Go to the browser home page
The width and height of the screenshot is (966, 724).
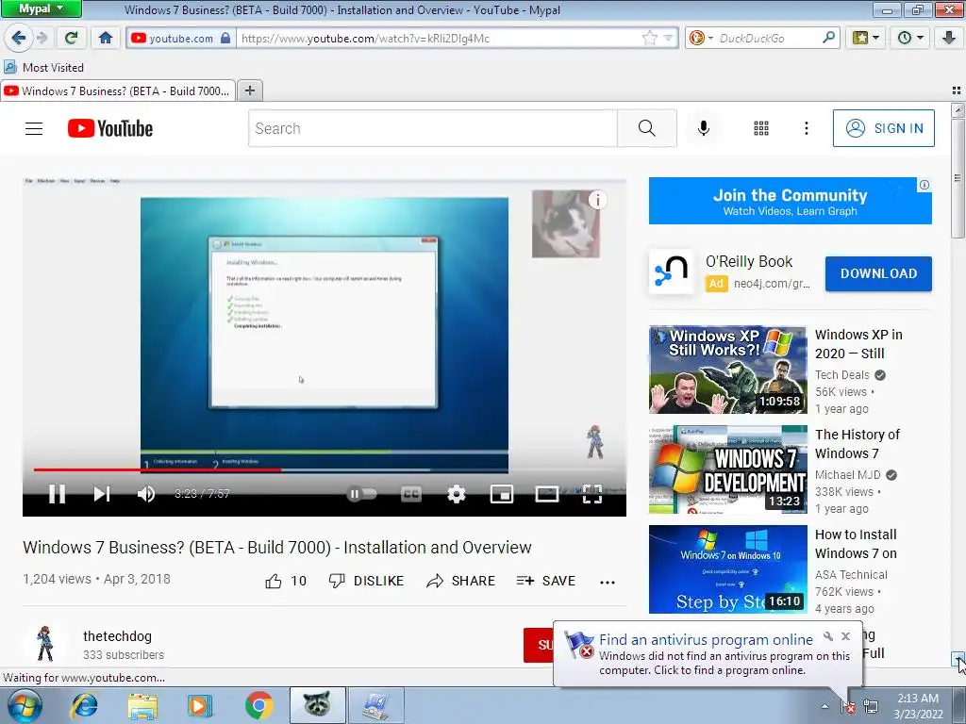point(106,38)
